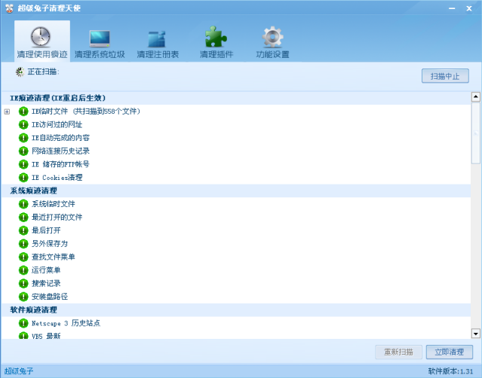Click the green icon beside 运行菜单
The height and width of the screenshot is (378, 482).
click(x=23, y=270)
